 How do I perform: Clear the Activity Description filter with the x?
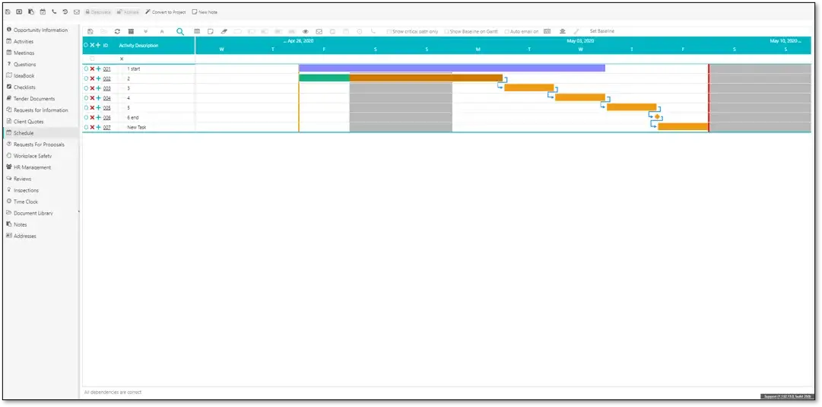coord(122,59)
